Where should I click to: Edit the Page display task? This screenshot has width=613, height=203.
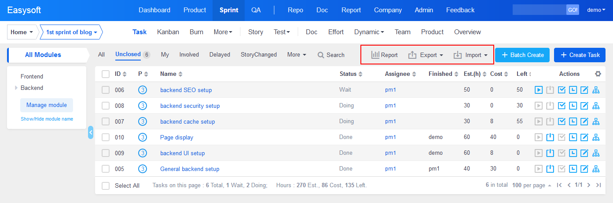584,137
